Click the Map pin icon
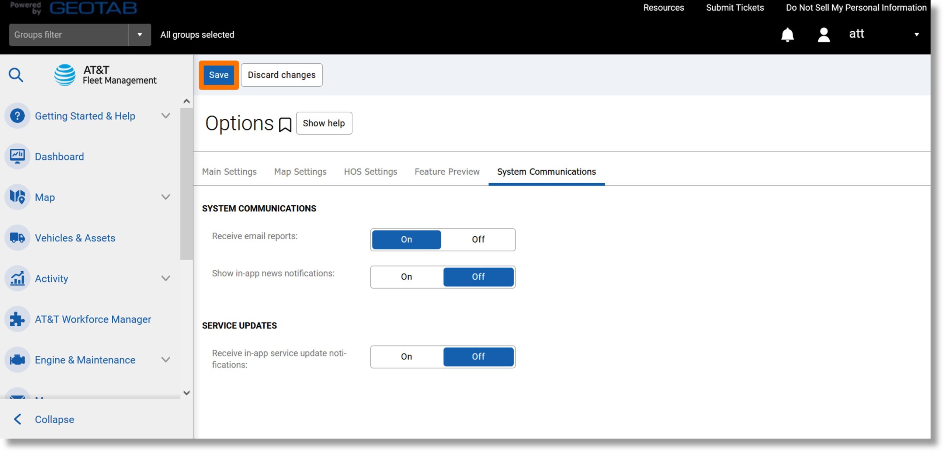The width and height of the screenshot is (944, 452). pos(17,197)
